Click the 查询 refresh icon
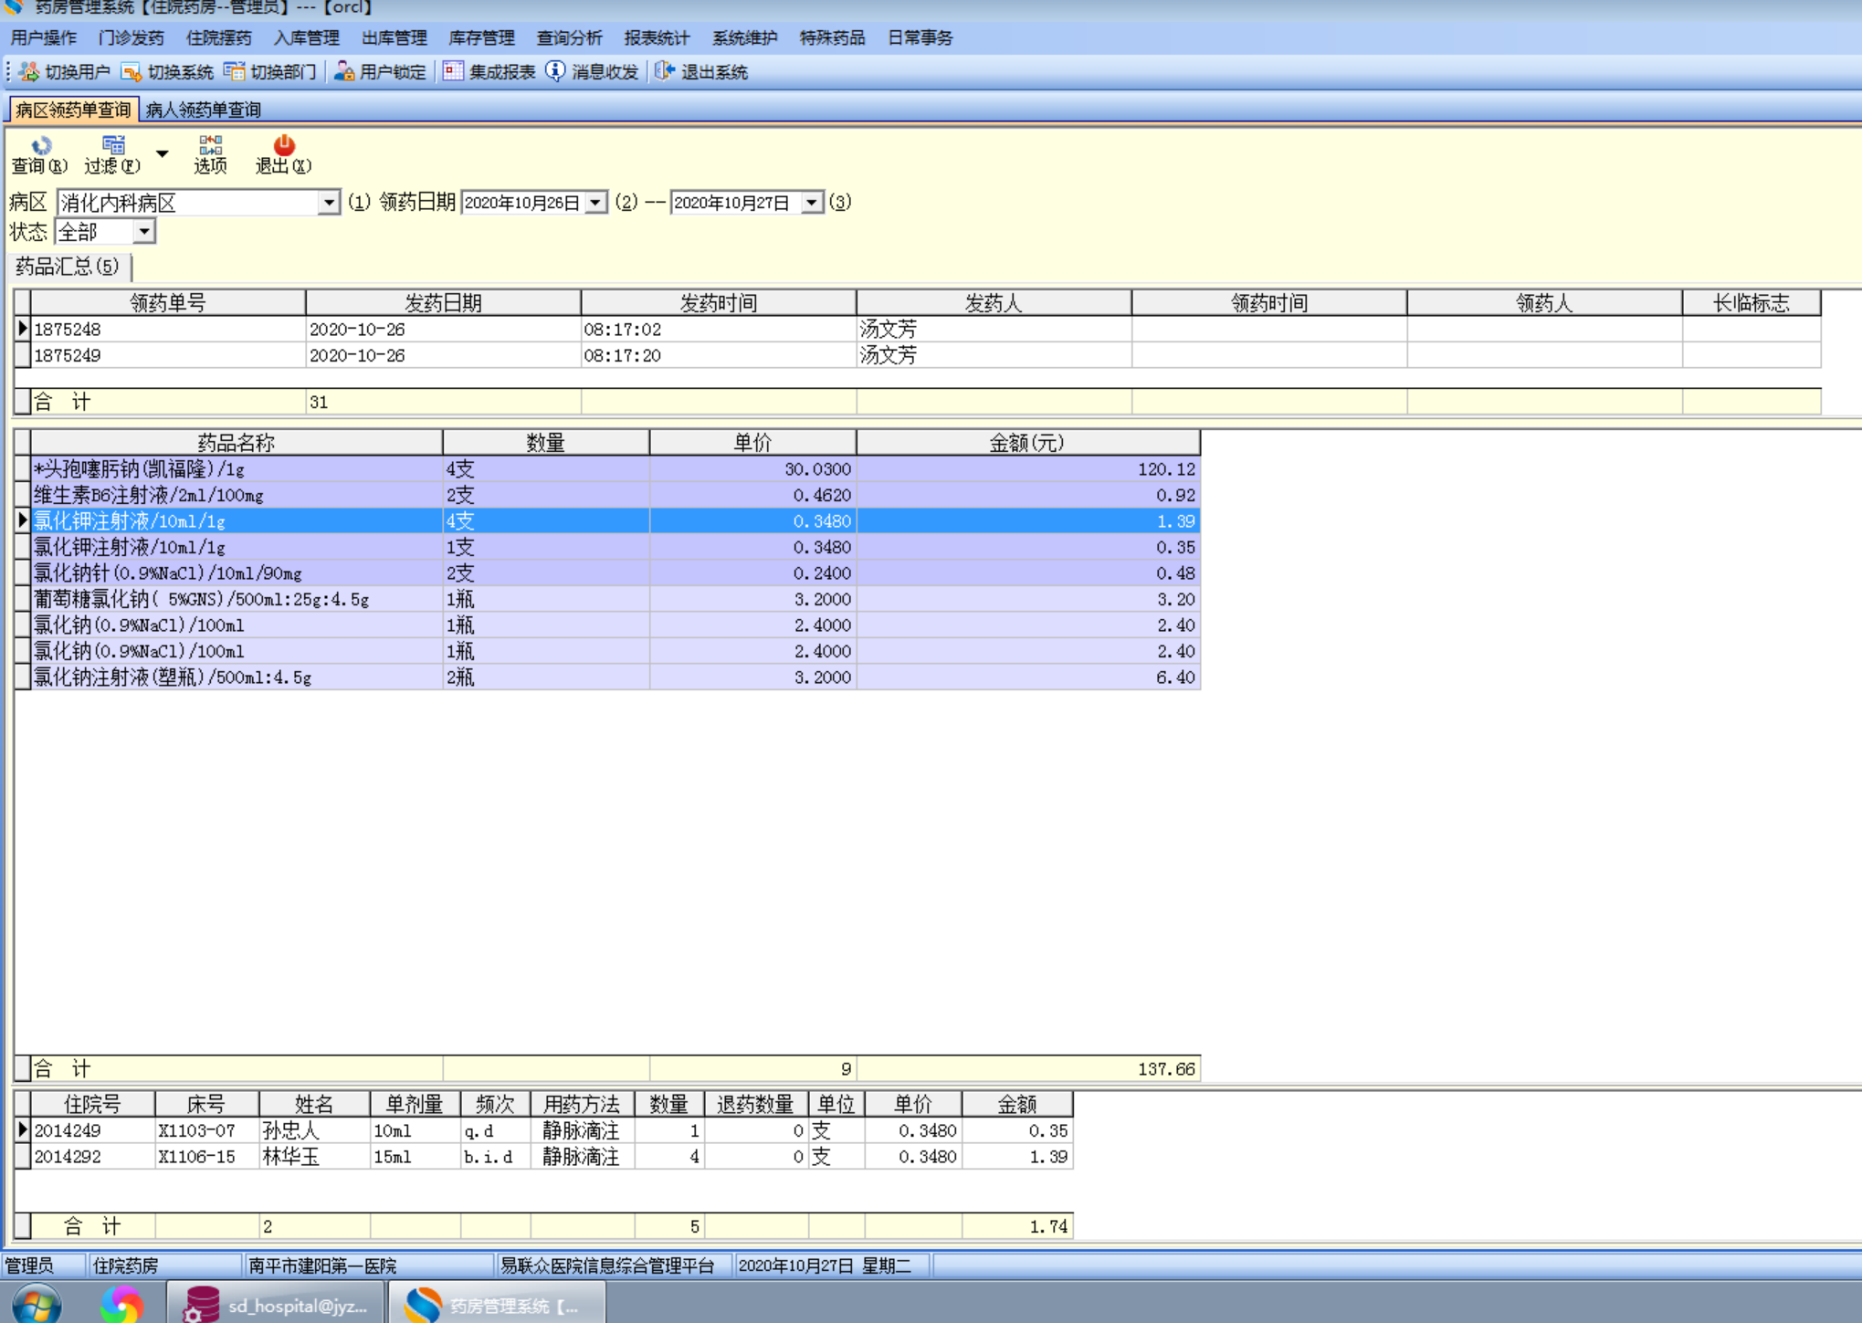This screenshot has height=1323, width=1862. (40, 146)
